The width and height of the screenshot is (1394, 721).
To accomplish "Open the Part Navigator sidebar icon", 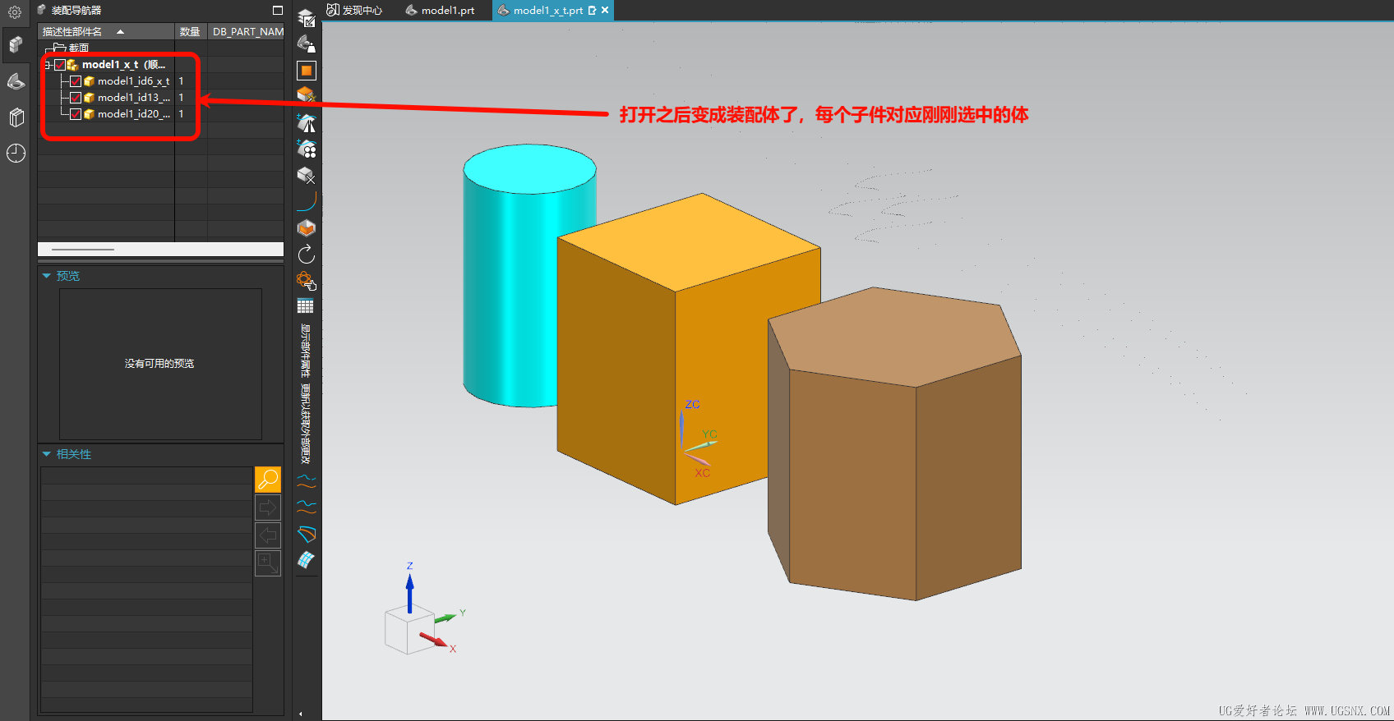I will (16, 81).
